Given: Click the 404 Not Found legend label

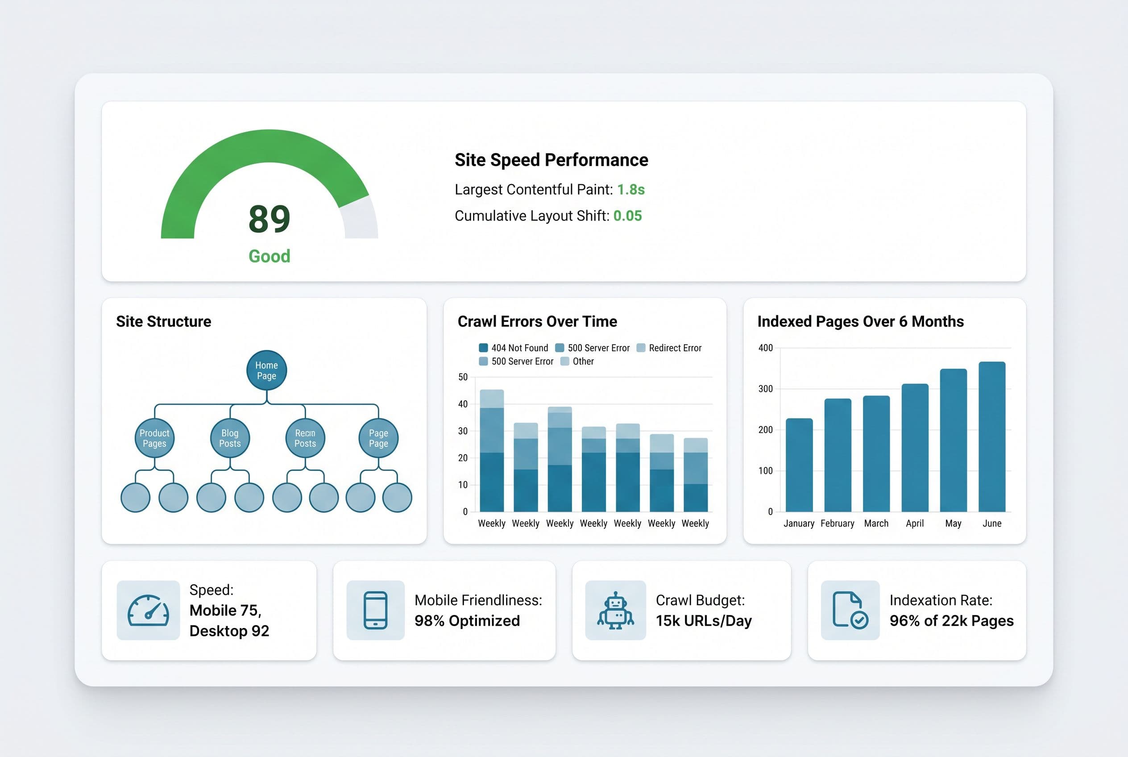Looking at the screenshot, I should (x=520, y=348).
